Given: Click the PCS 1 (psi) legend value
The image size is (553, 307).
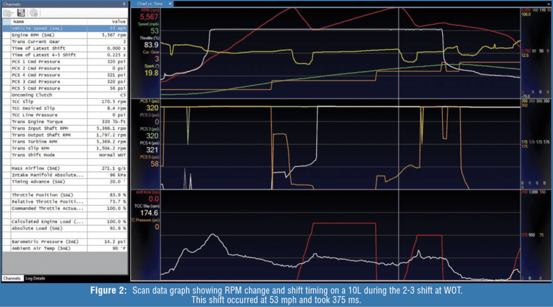Looking at the screenshot, I should (152, 107).
